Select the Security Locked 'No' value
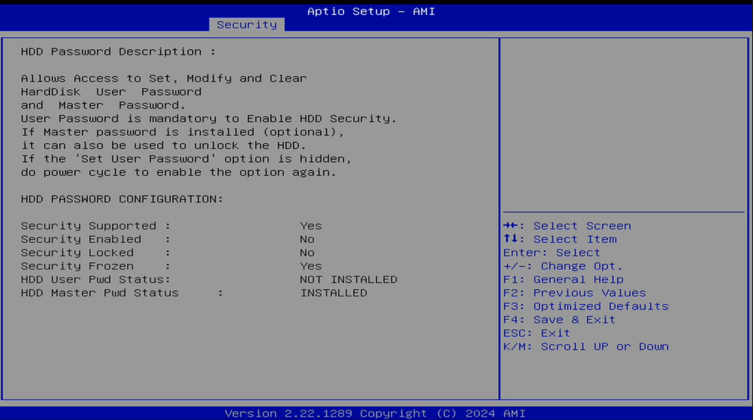 point(307,253)
